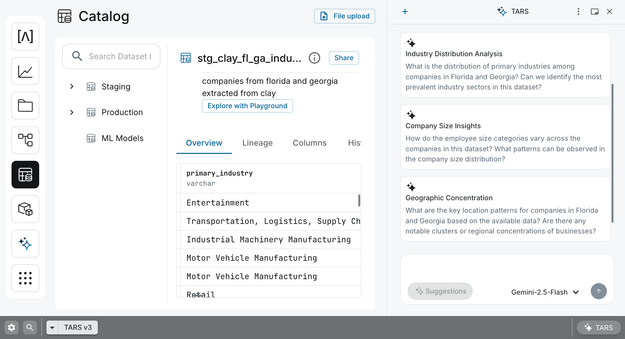Open the apps grid icon in the sidebar

[x=25, y=278]
